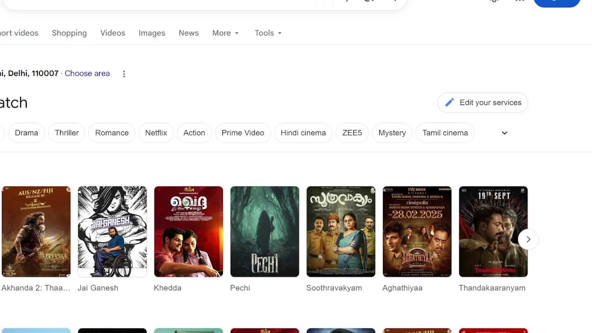Open the Thandakaaranyam movie poster

pos(493,232)
